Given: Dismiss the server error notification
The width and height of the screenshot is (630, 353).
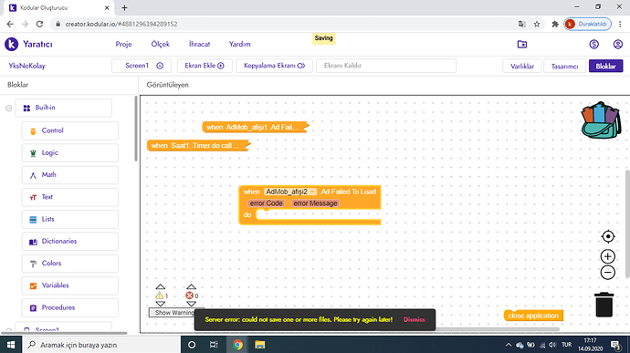Looking at the screenshot, I should coord(415,319).
